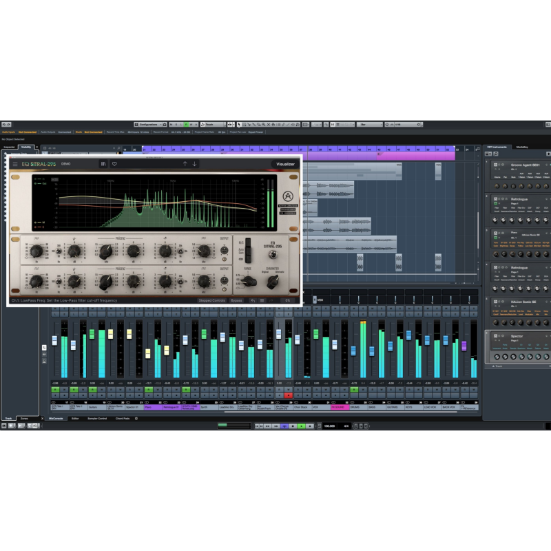Click the tempo field showing 100.000
This screenshot has width=551, height=551.
pyautogui.click(x=329, y=426)
